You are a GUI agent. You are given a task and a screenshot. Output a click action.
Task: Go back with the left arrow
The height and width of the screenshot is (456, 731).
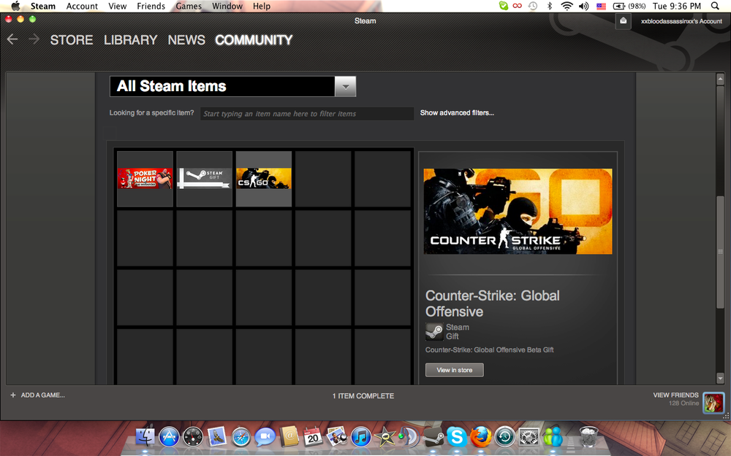pyautogui.click(x=12, y=39)
